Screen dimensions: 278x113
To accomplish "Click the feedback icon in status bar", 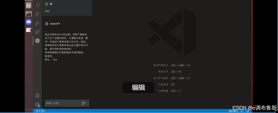I will [x=242, y=111].
